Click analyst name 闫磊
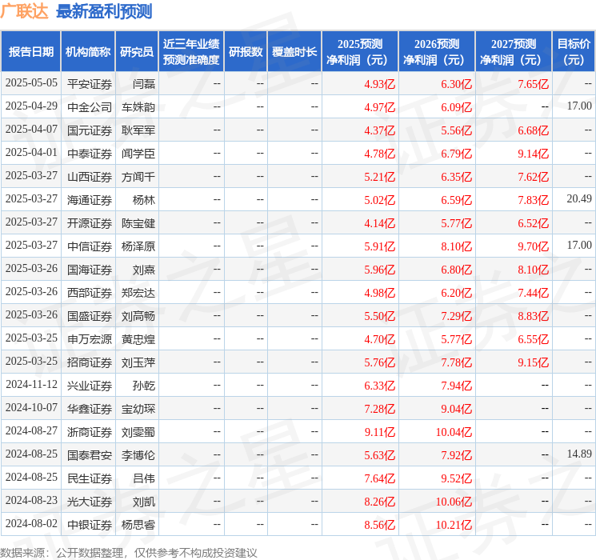 tap(144, 84)
